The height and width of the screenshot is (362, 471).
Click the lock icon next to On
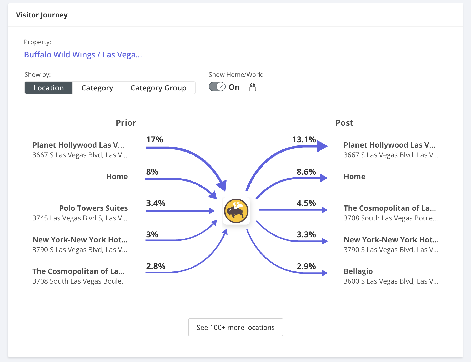tap(253, 87)
